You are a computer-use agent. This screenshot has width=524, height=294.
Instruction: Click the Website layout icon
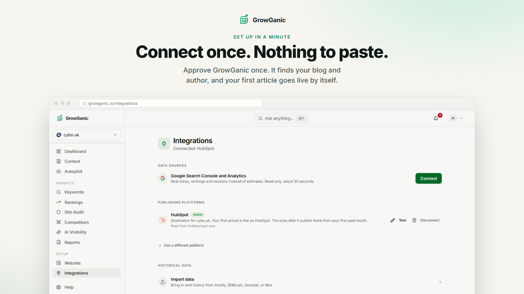coord(59,263)
